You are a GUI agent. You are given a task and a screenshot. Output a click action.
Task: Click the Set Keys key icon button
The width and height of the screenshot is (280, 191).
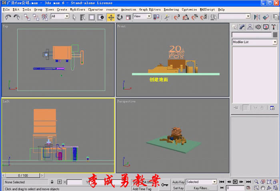pos(165,185)
